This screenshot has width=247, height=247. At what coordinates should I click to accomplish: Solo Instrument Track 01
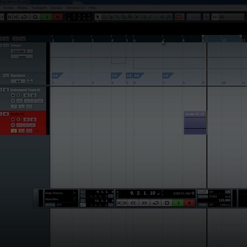coord(6,90)
